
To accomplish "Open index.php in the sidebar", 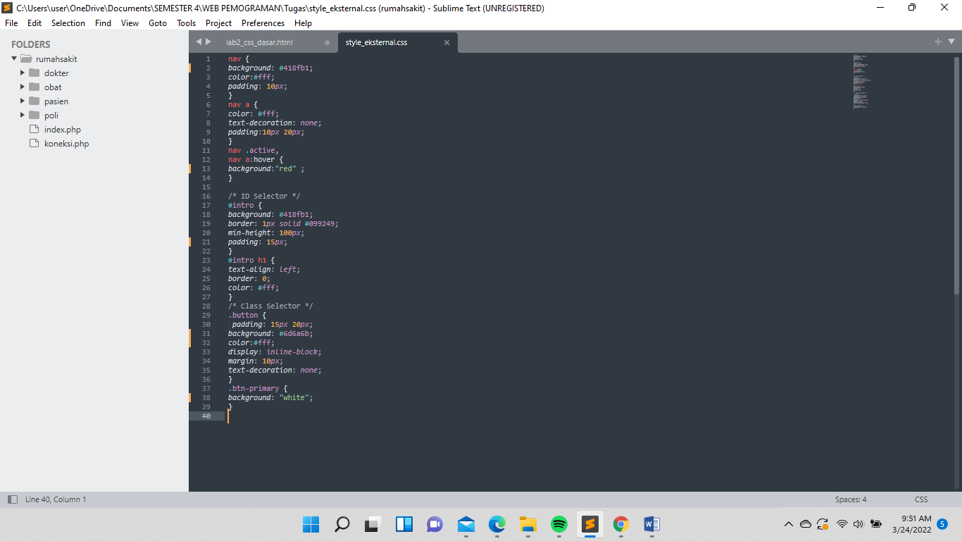I will pyautogui.click(x=63, y=130).
